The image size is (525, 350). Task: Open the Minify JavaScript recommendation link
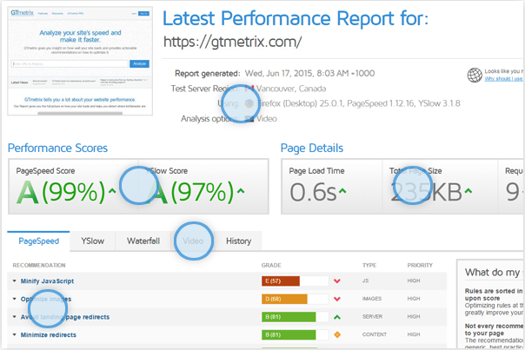point(47,281)
